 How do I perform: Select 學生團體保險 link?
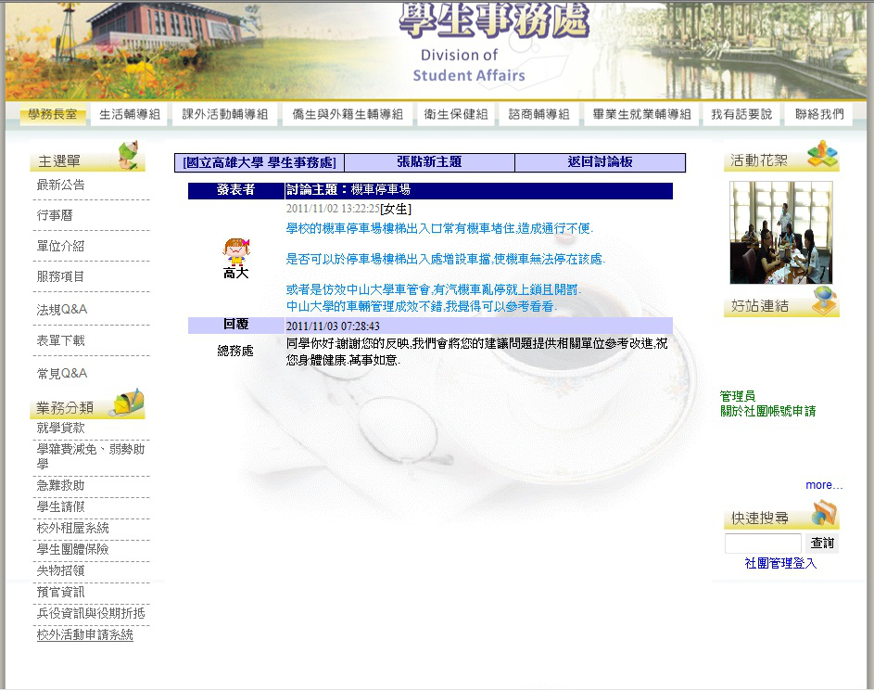point(72,549)
